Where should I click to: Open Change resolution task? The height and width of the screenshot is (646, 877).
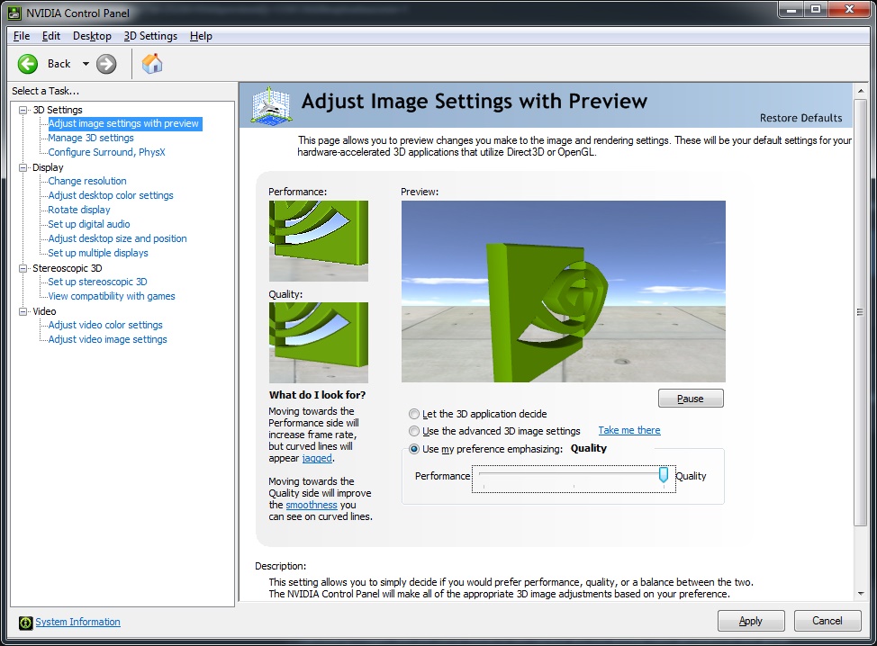[x=87, y=181]
